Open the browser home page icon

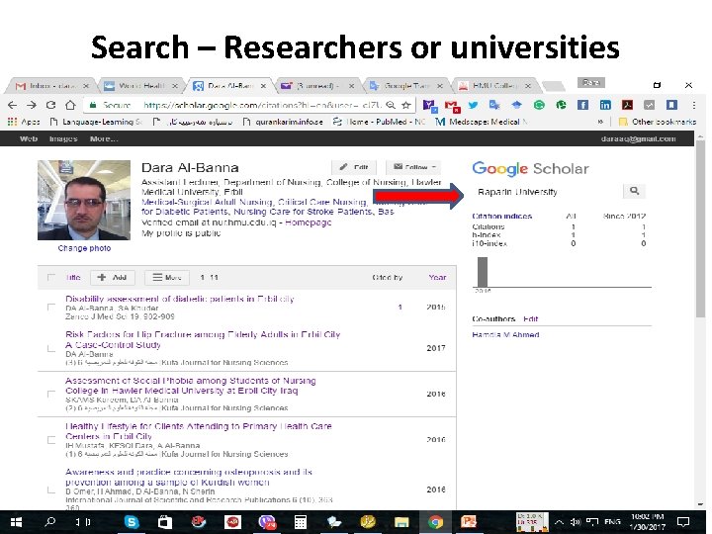(70, 106)
